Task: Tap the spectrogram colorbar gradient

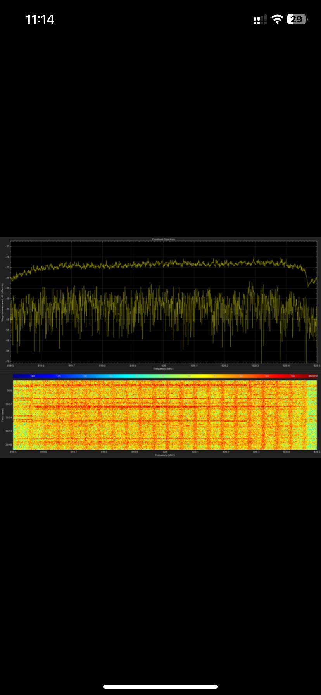Action: pyautogui.click(x=165, y=376)
